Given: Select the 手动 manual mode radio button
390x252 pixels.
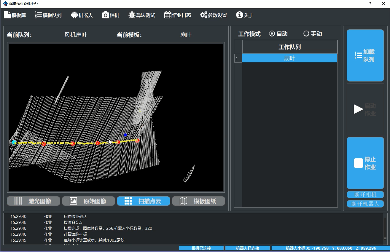Looking at the screenshot, I should (x=306, y=34).
